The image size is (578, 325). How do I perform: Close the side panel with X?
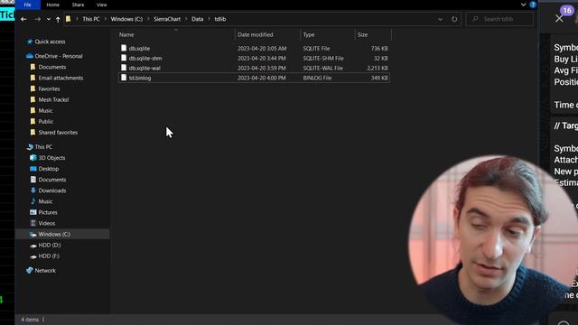pyautogui.click(x=559, y=18)
